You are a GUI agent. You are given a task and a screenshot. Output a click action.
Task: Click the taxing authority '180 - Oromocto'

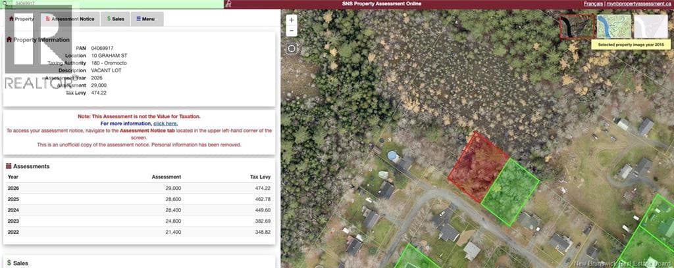click(x=109, y=63)
